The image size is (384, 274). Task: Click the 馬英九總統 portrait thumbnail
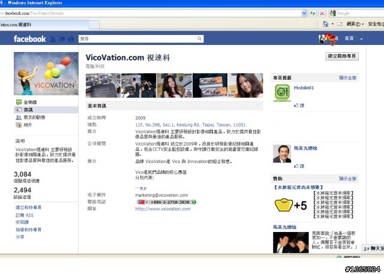[282, 153]
